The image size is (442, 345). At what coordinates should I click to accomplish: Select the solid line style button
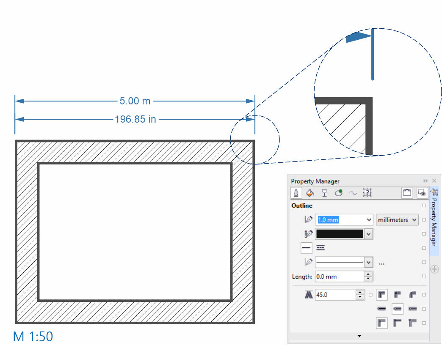(x=307, y=248)
